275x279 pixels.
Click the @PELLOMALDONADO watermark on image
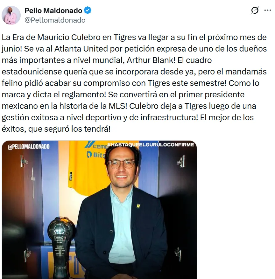(x=29, y=147)
